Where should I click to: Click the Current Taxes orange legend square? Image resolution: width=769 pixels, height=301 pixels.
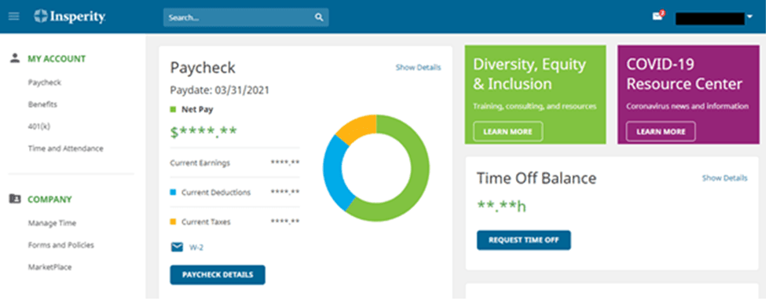(173, 222)
